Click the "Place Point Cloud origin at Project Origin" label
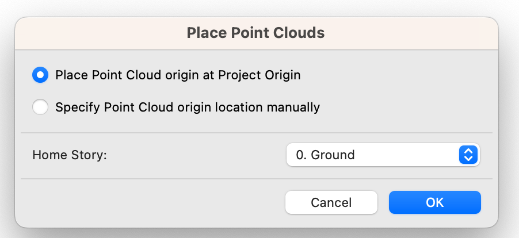 tap(178, 75)
